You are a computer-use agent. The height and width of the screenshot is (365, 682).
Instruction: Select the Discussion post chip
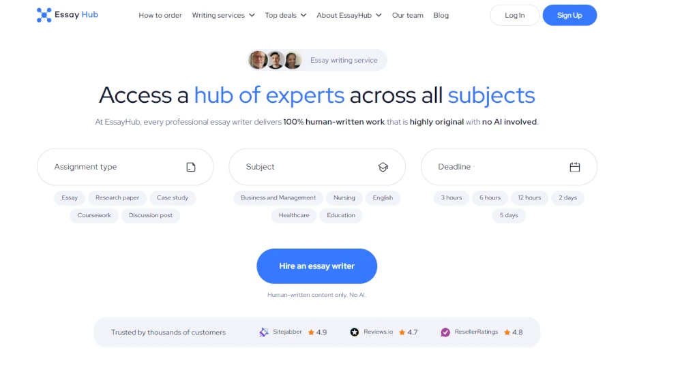click(x=151, y=215)
